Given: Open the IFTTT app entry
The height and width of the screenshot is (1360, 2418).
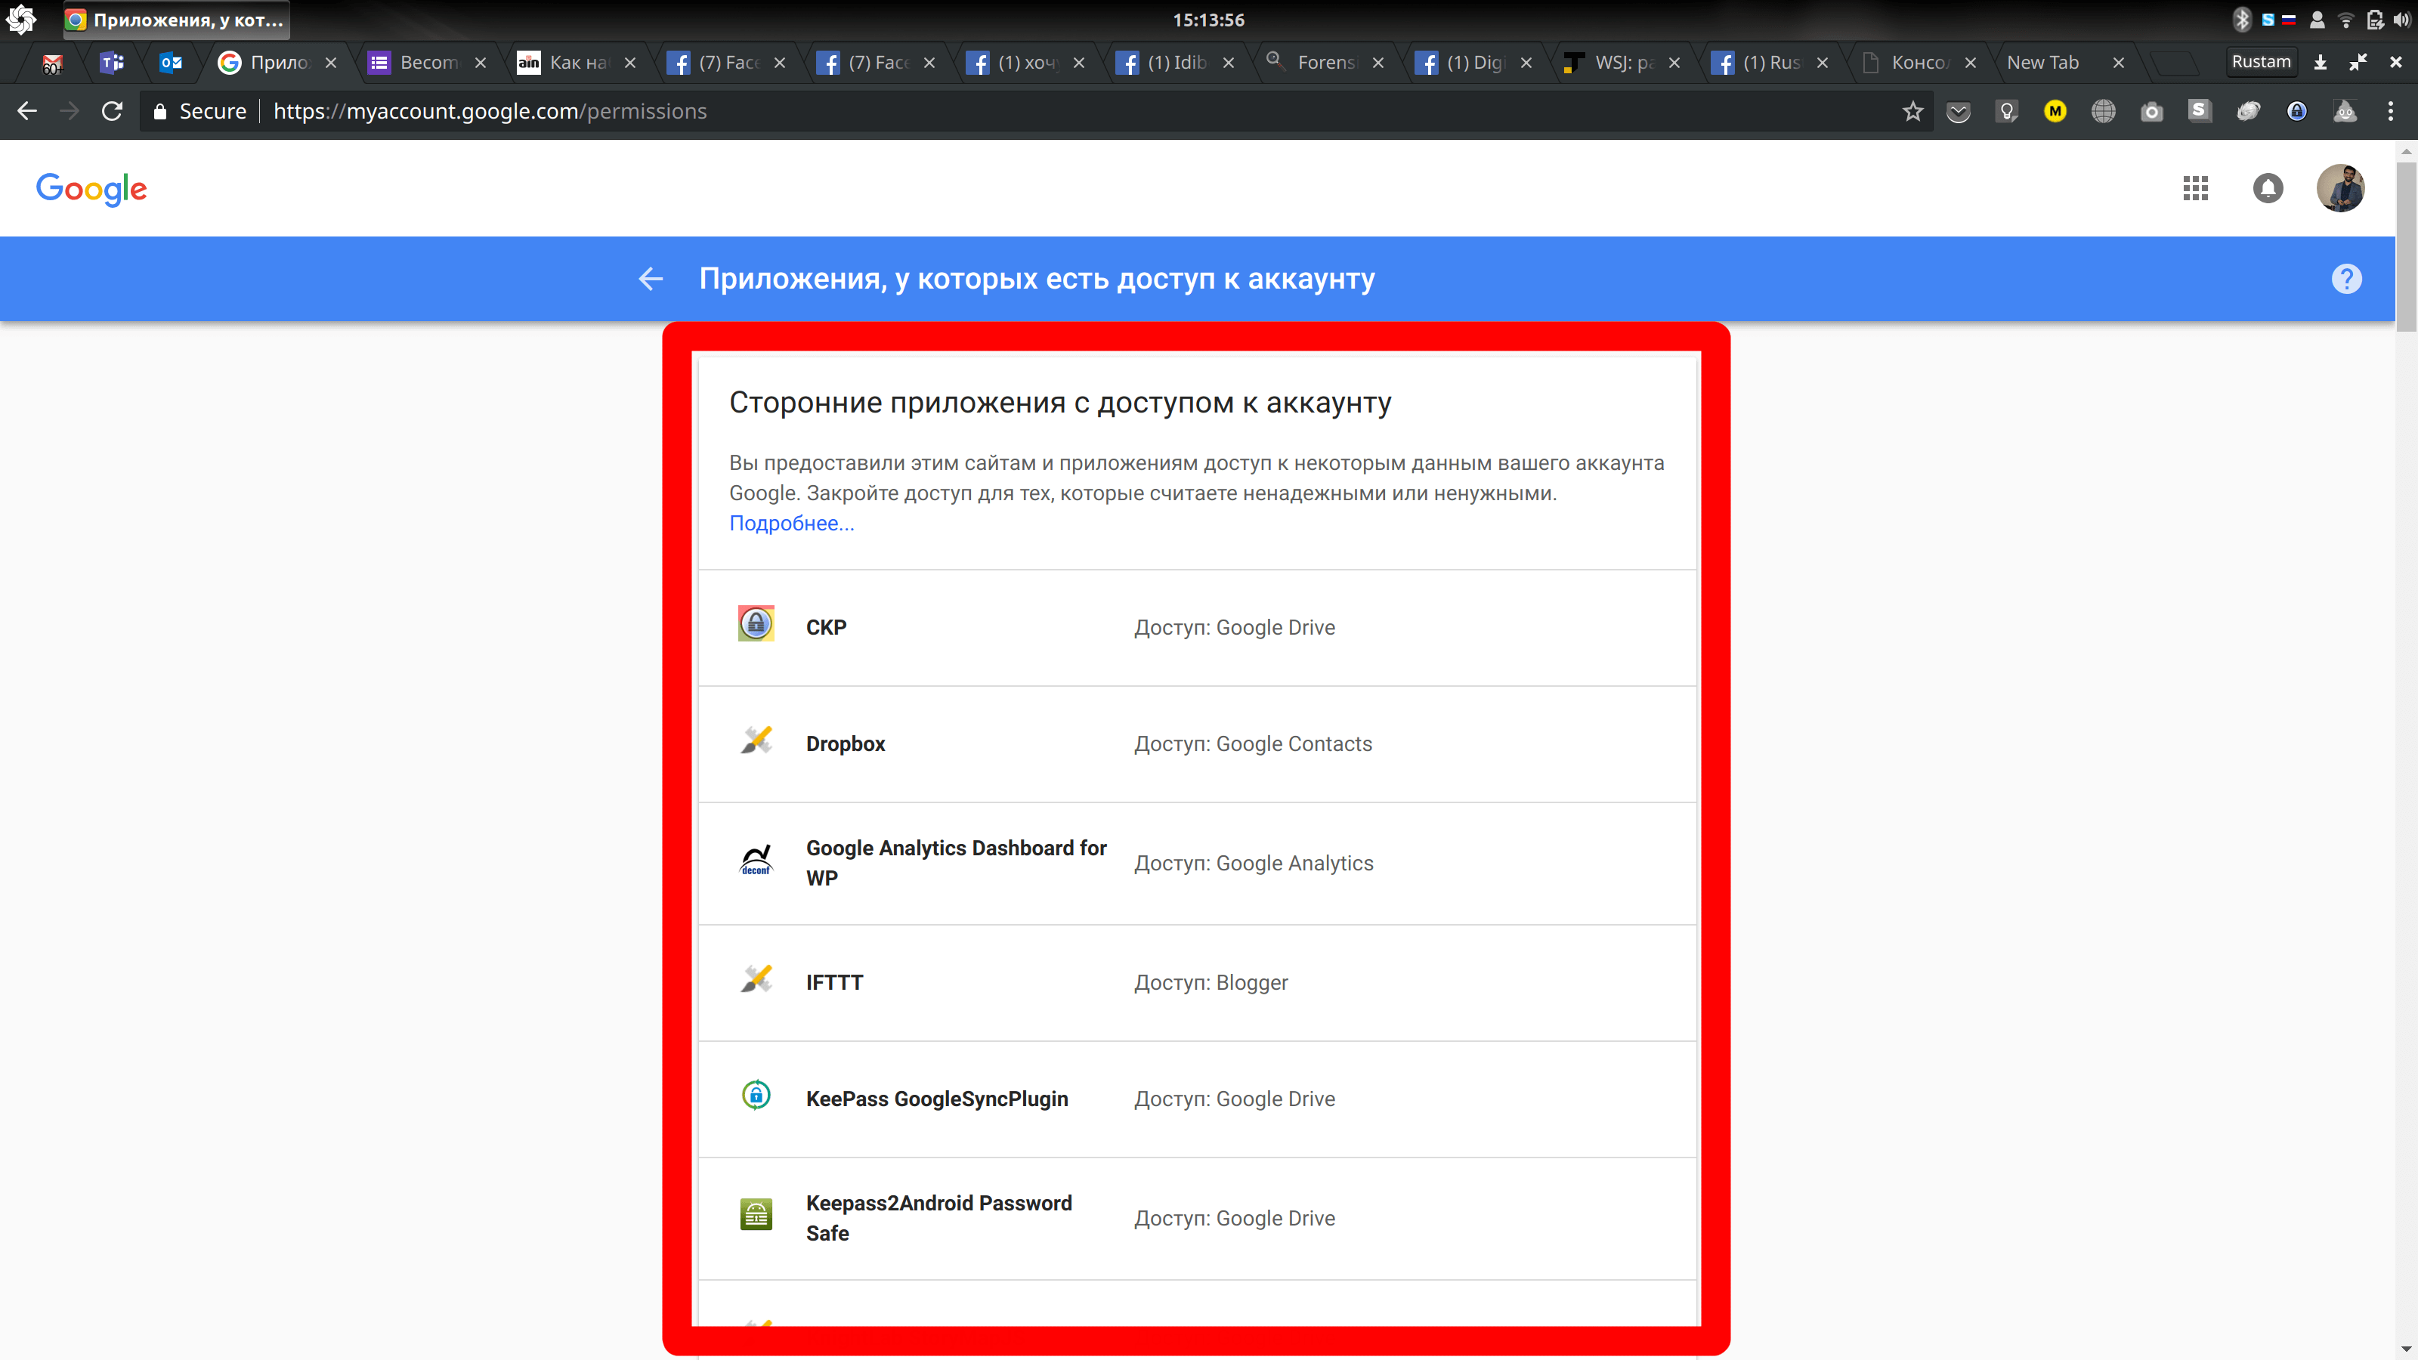Looking at the screenshot, I should pos(1197,983).
